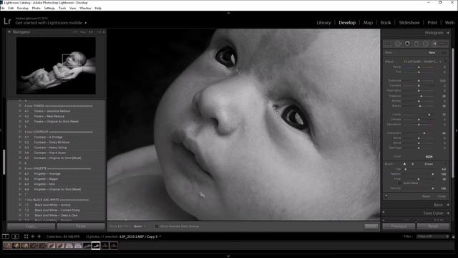Apply preset Toners – Reds Reduce
The width and height of the screenshot is (458, 258).
pyautogui.click(x=49, y=116)
